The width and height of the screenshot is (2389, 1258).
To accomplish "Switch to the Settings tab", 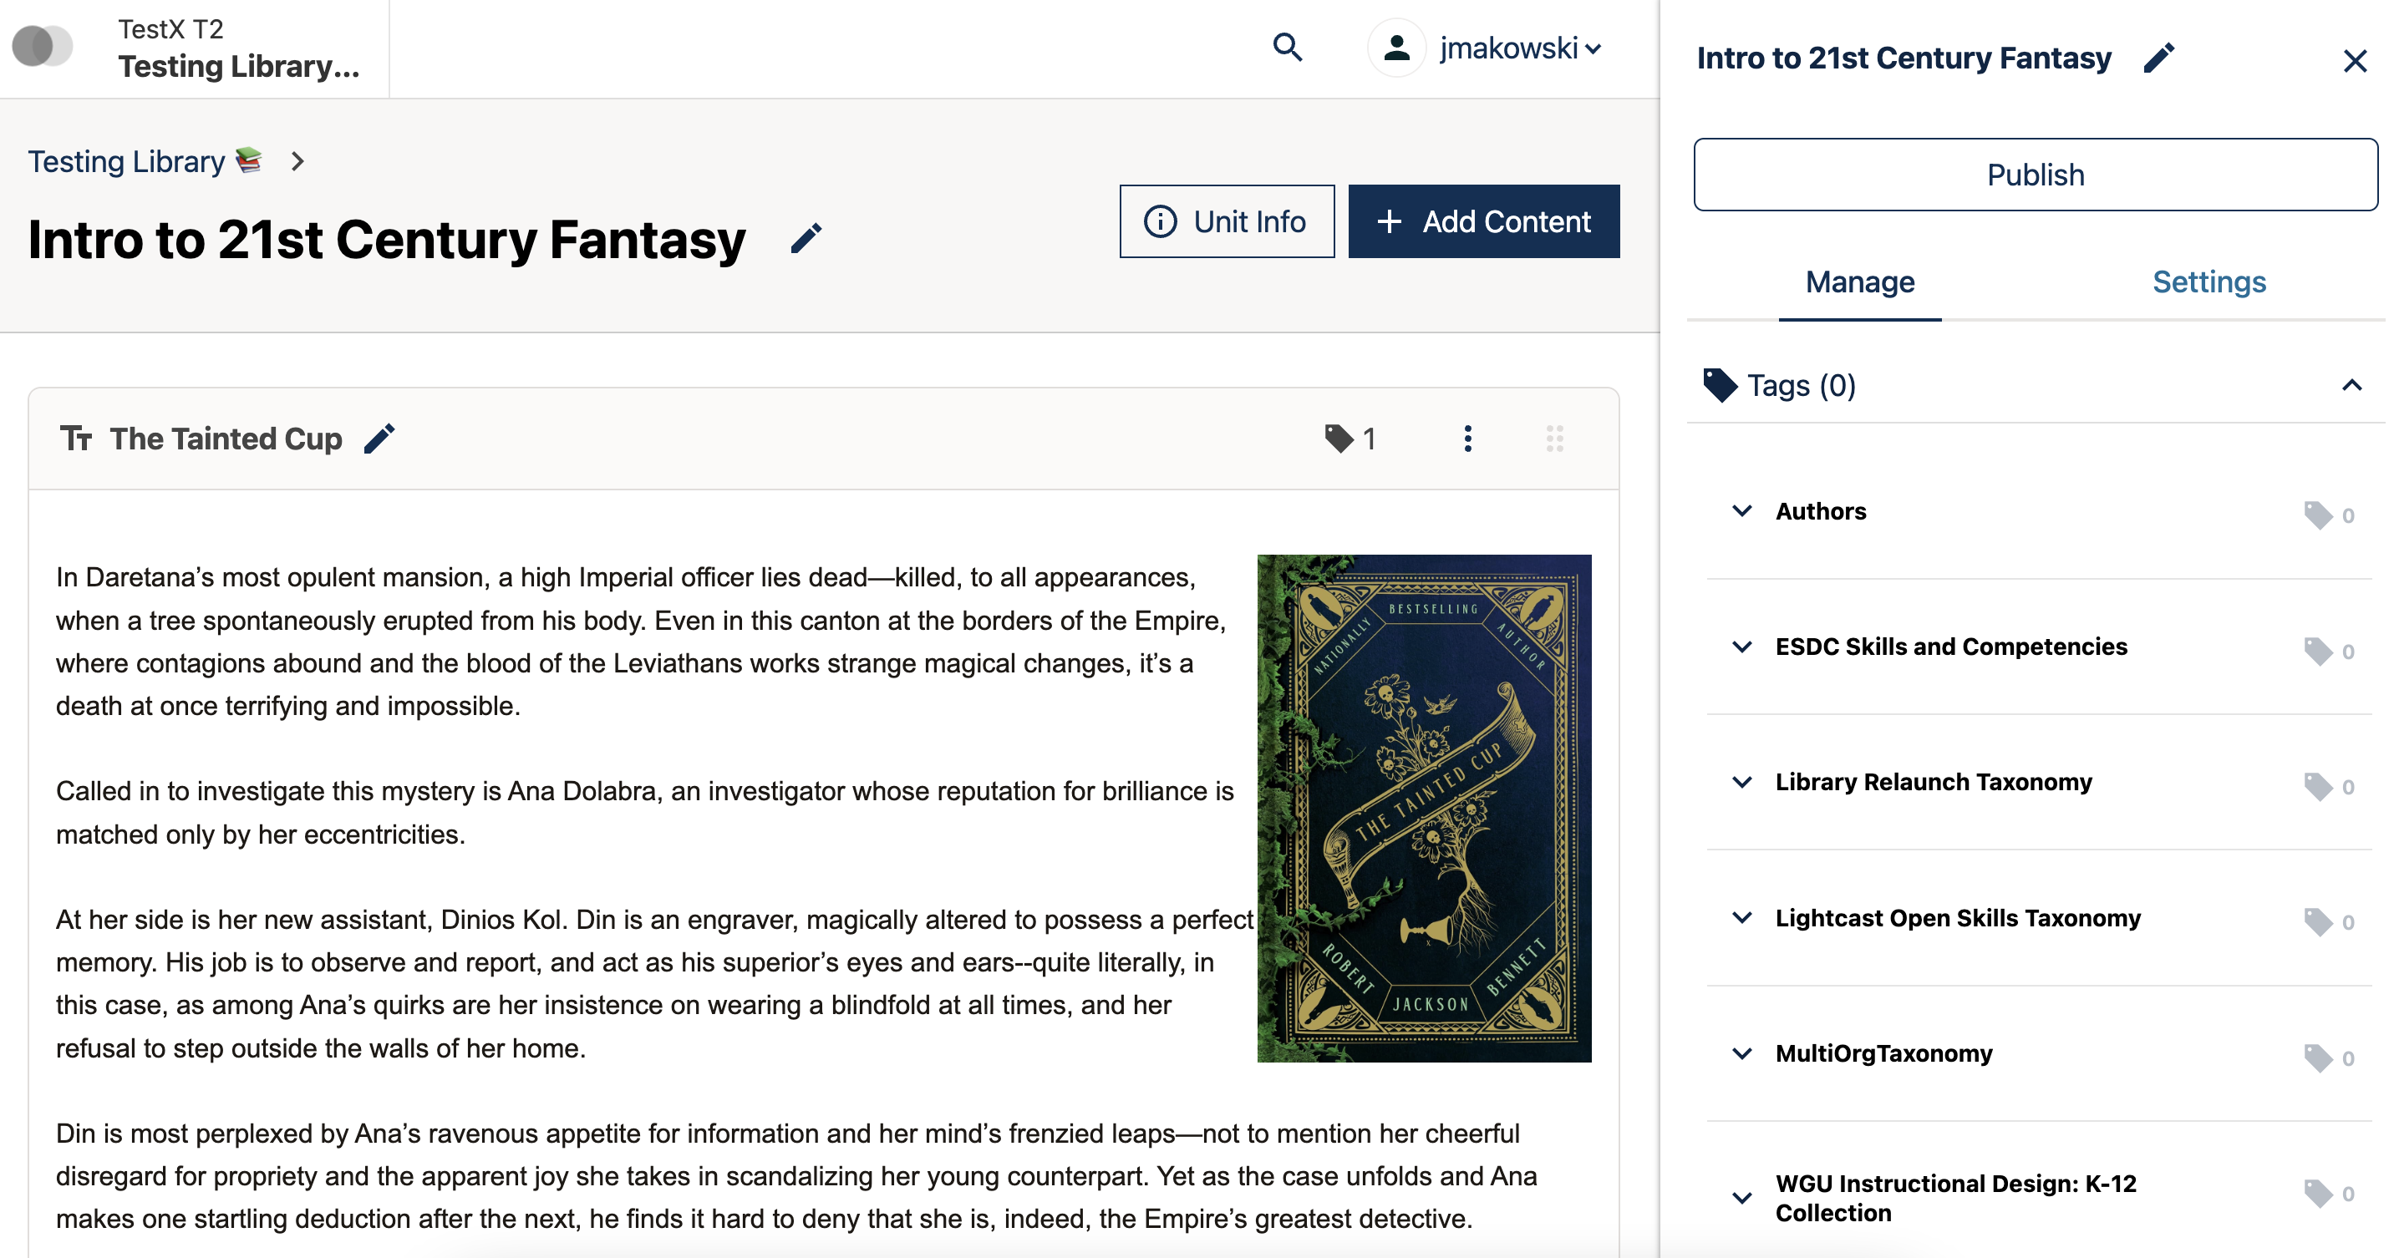I will (x=2209, y=282).
